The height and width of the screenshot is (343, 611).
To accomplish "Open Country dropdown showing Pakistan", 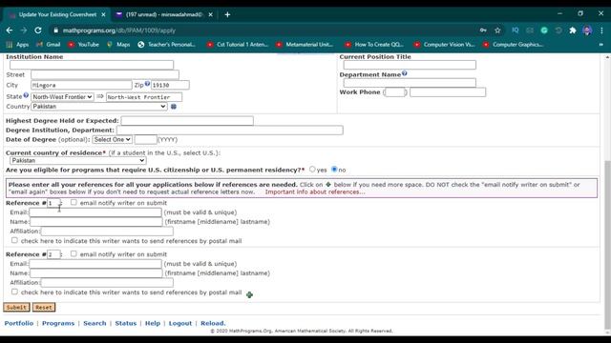I will (99, 106).
